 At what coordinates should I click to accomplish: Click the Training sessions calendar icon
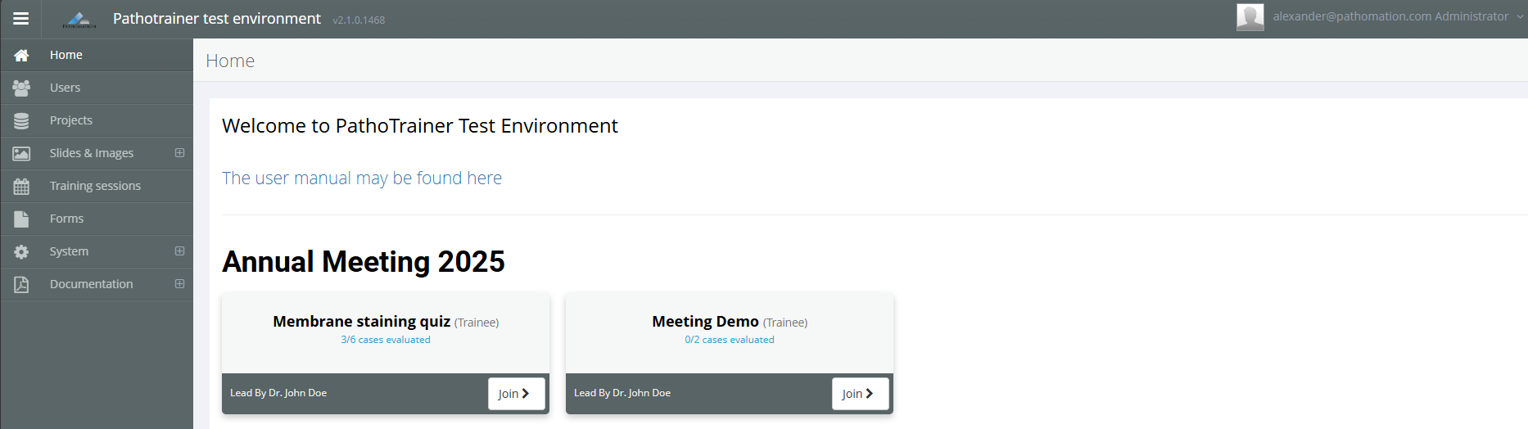click(21, 186)
